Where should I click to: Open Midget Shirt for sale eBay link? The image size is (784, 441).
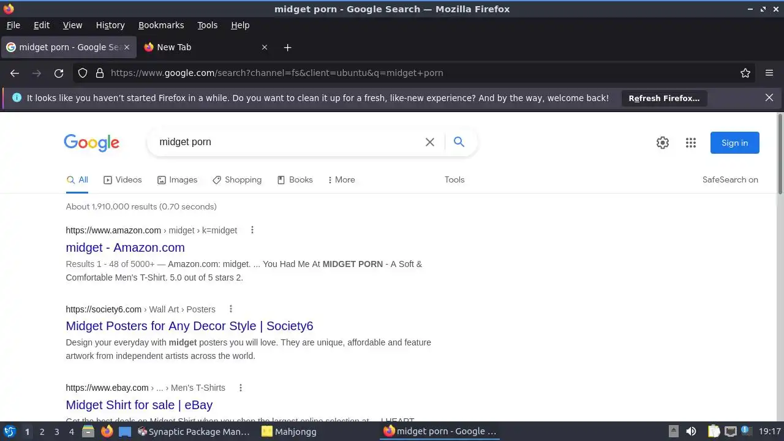[139, 405]
